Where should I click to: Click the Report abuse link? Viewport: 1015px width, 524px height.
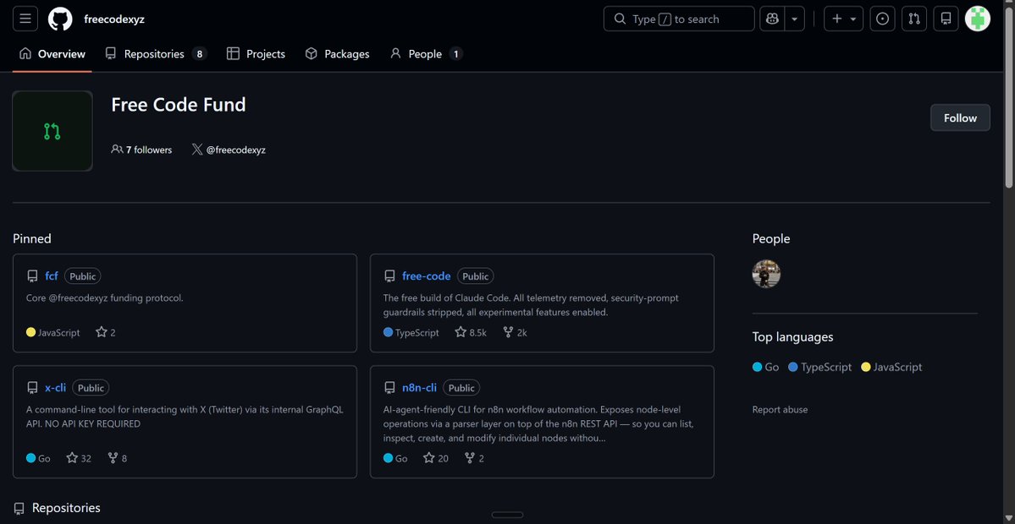click(780, 410)
